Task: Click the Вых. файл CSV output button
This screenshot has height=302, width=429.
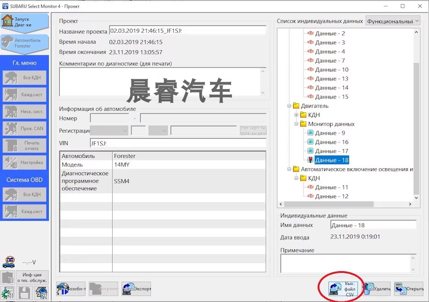Action: tap(343, 289)
